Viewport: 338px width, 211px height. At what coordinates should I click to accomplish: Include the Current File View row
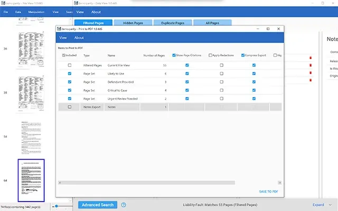tap(69, 65)
